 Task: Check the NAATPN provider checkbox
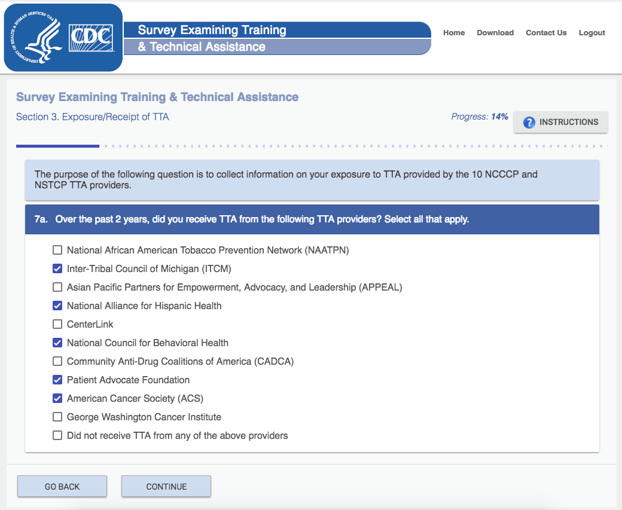coord(57,250)
